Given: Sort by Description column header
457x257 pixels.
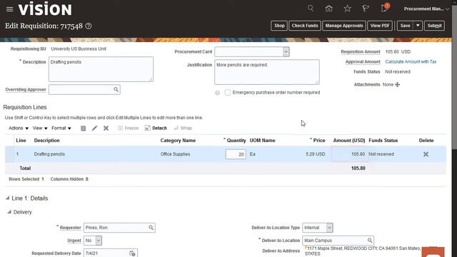Looking at the screenshot, I should pyautogui.click(x=46, y=141).
